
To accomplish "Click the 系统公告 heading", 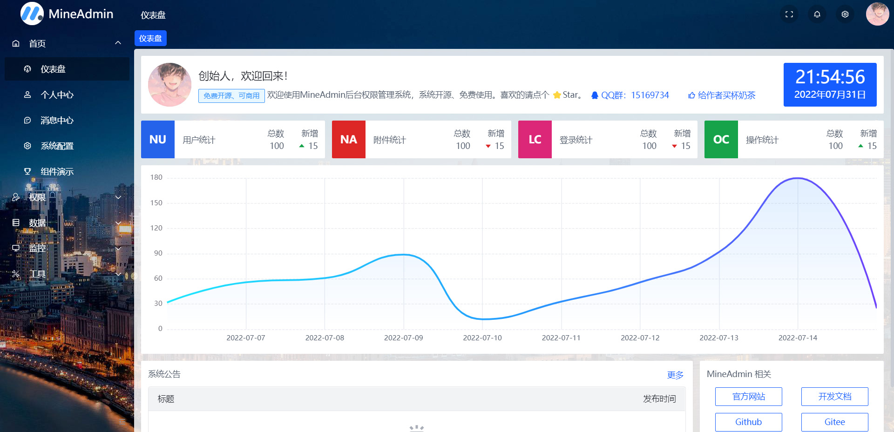I will [164, 374].
